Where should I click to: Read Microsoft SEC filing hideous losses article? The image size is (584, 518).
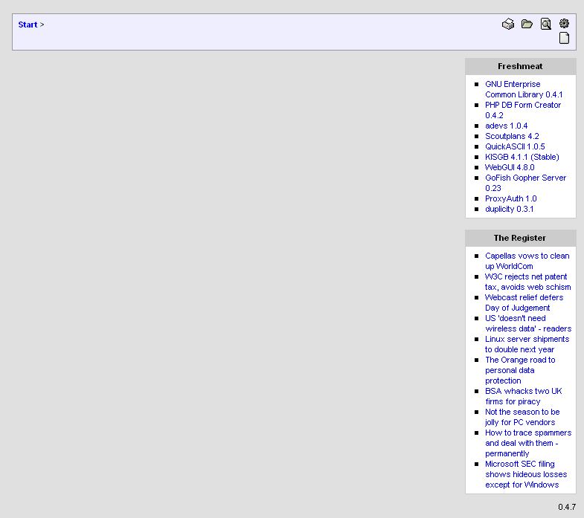coord(526,474)
